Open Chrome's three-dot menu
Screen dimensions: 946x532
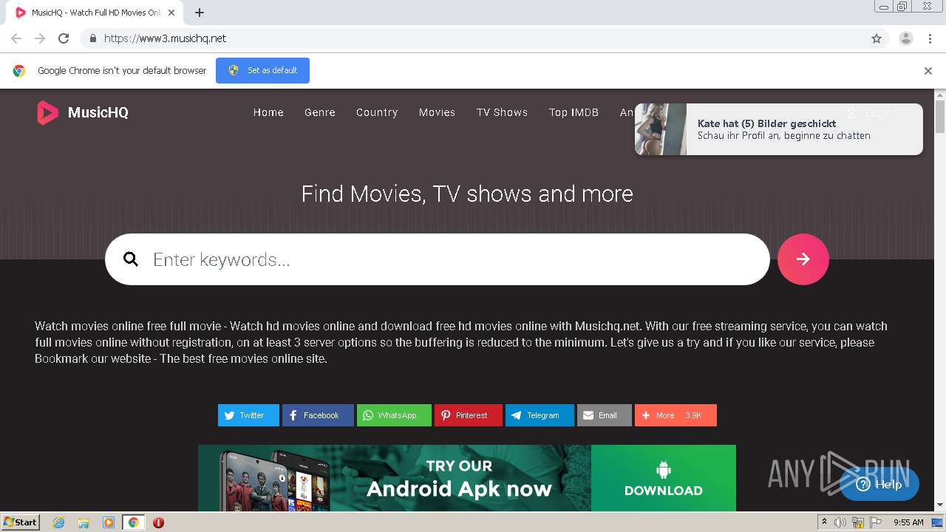click(930, 38)
